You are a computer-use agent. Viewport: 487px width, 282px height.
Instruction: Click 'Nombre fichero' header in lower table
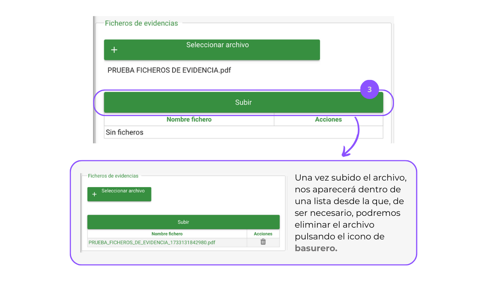[167, 234]
